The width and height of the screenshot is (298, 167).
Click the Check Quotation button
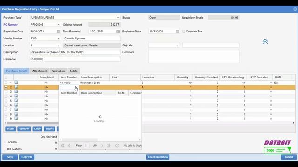pos(158,157)
